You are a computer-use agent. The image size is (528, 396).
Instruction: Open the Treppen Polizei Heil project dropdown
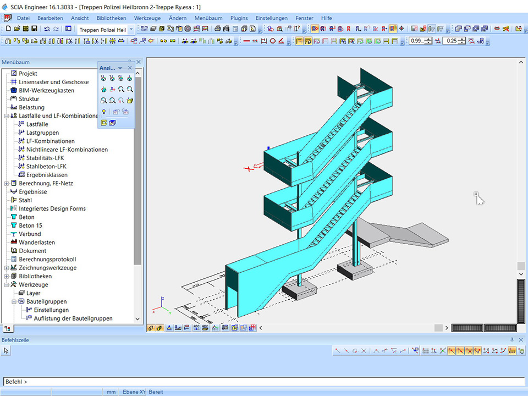(x=131, y=29)
